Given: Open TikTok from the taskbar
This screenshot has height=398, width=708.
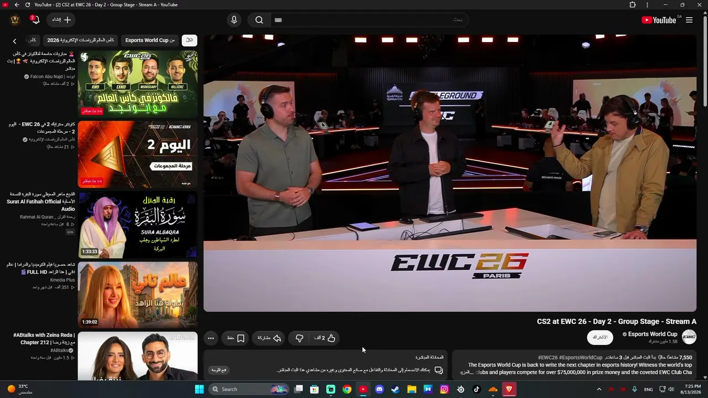Looking at the screenshot, I should (477, 389).
